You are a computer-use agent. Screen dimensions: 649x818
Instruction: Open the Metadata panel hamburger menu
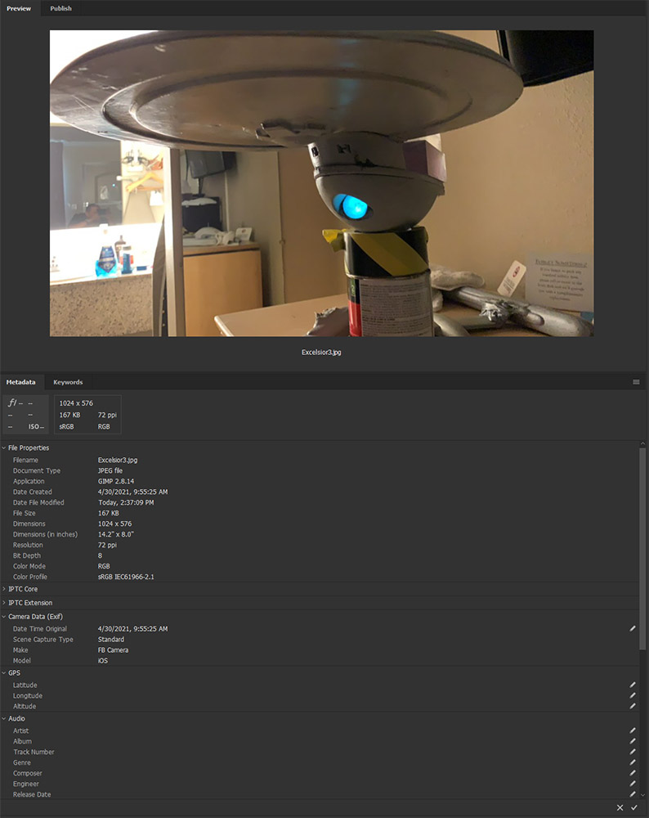pyautogui.click(x=636, y=382)
